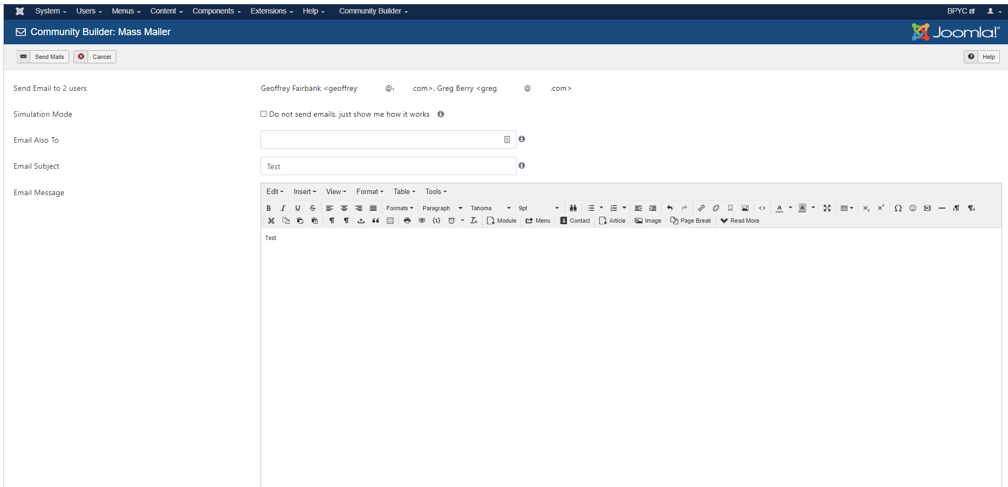
Task: Toggle underline formatting in editor
Action: pos(297,208)
